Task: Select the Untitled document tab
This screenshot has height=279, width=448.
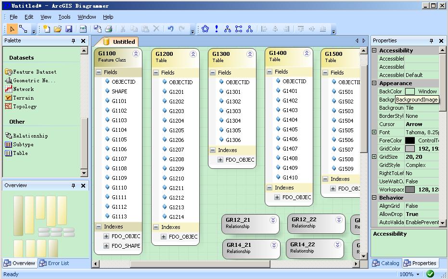Action: [x=119, y=42]
